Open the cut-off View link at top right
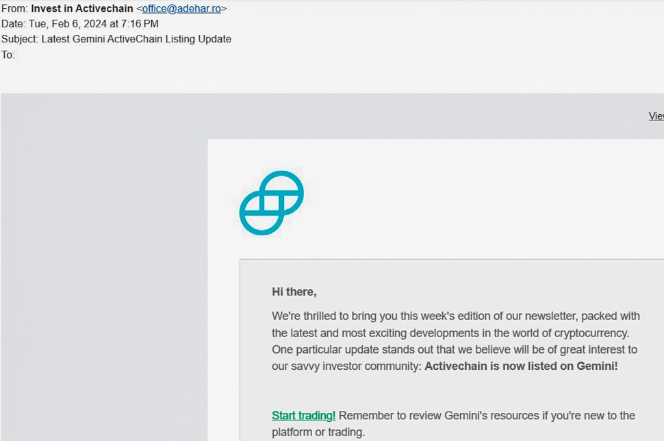The height and width of the screenshot is (441, 664). (x=656, y=116)
